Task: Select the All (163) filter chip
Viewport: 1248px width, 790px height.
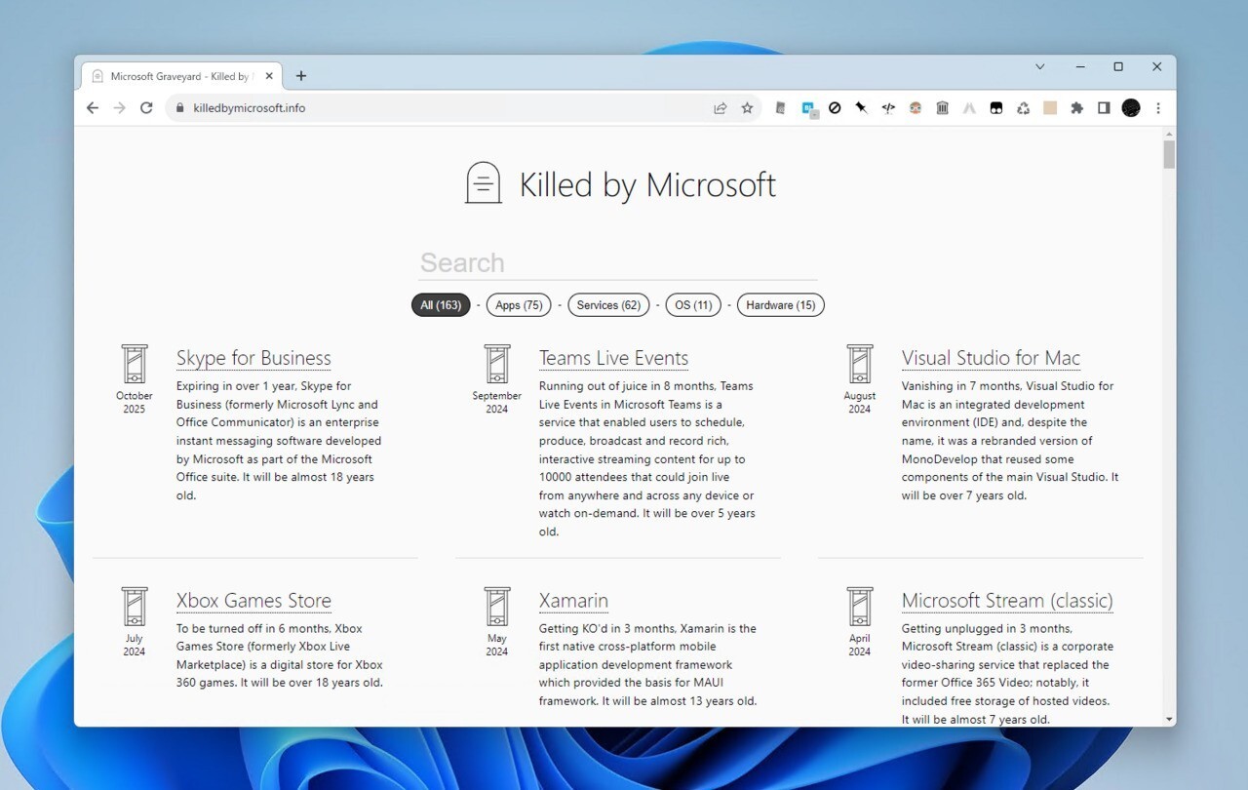Action: click(441, 304)
